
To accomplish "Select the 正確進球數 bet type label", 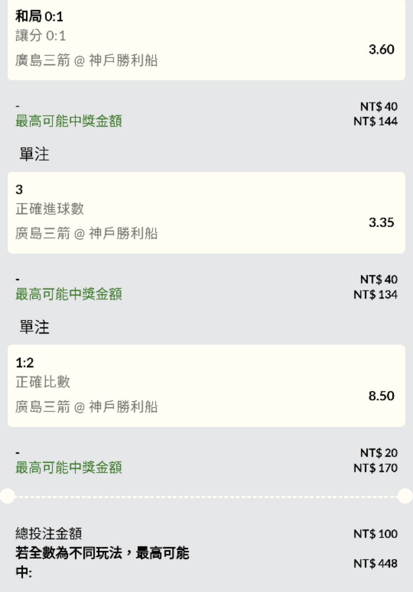I will [x=49, y=209].
